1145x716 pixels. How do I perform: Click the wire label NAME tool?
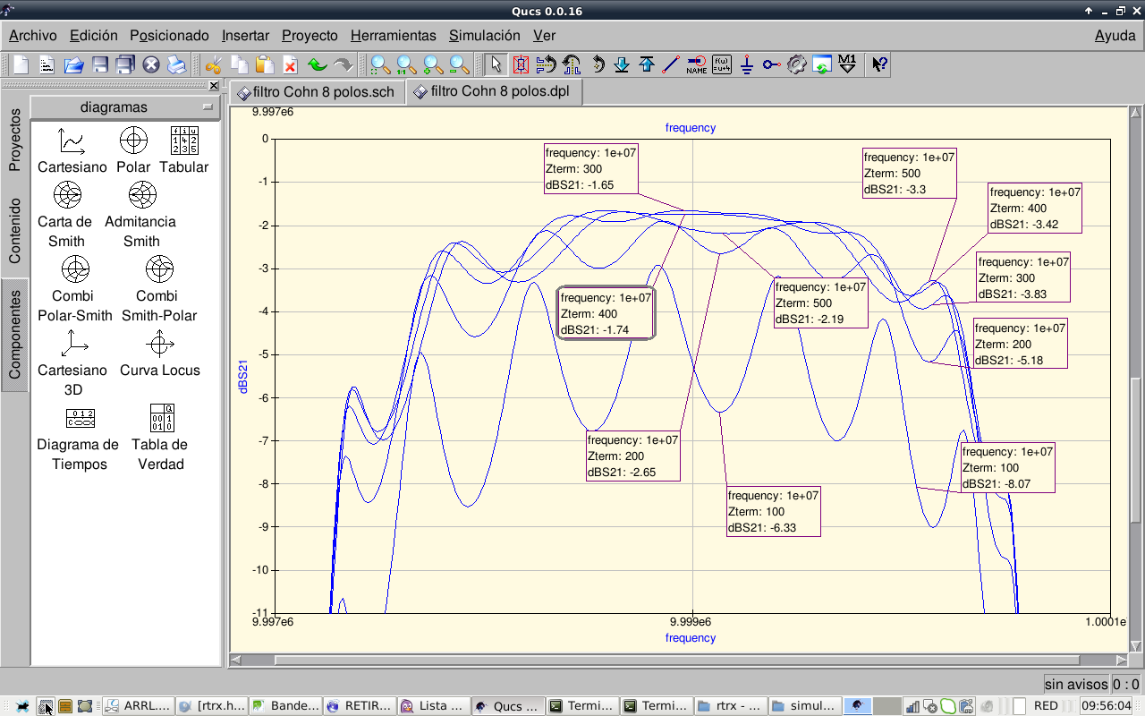[696, 64]
